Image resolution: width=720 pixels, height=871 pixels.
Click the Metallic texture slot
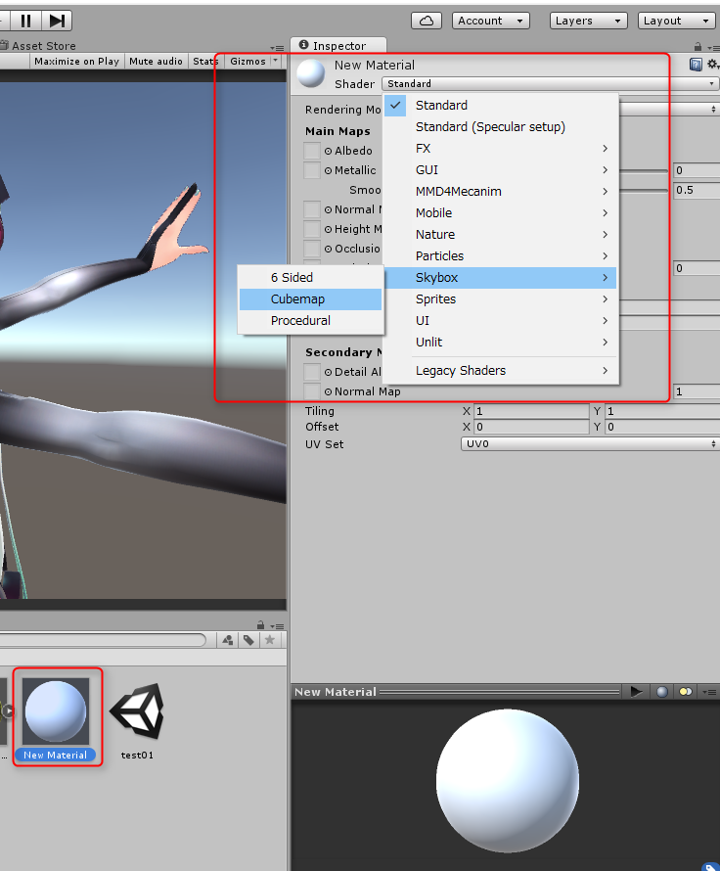(x=312, y=170)
